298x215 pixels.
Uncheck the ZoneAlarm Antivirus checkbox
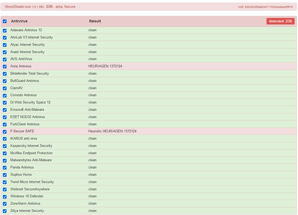click(5, 204)
